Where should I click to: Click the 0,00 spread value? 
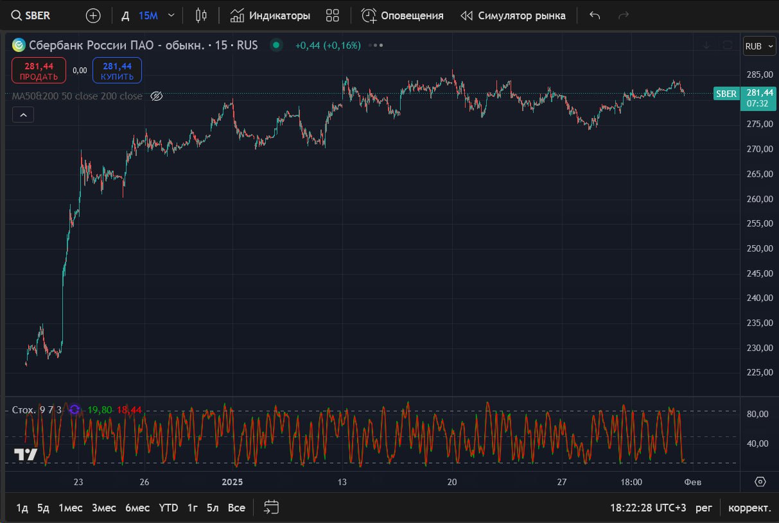(x=80, y=71)
